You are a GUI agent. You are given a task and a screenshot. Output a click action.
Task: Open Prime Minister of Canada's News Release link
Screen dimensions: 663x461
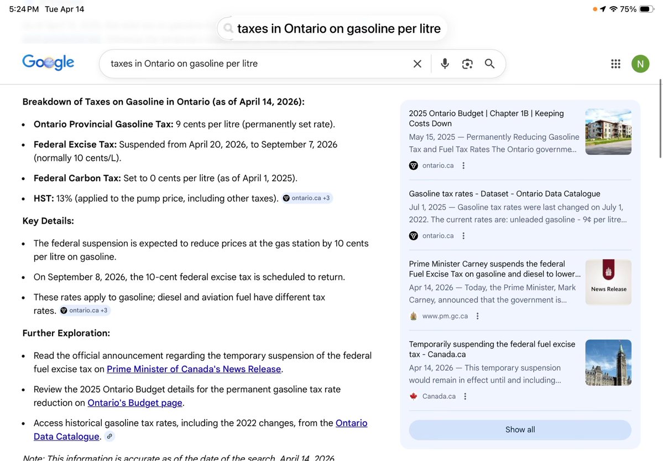coord(194,369)
